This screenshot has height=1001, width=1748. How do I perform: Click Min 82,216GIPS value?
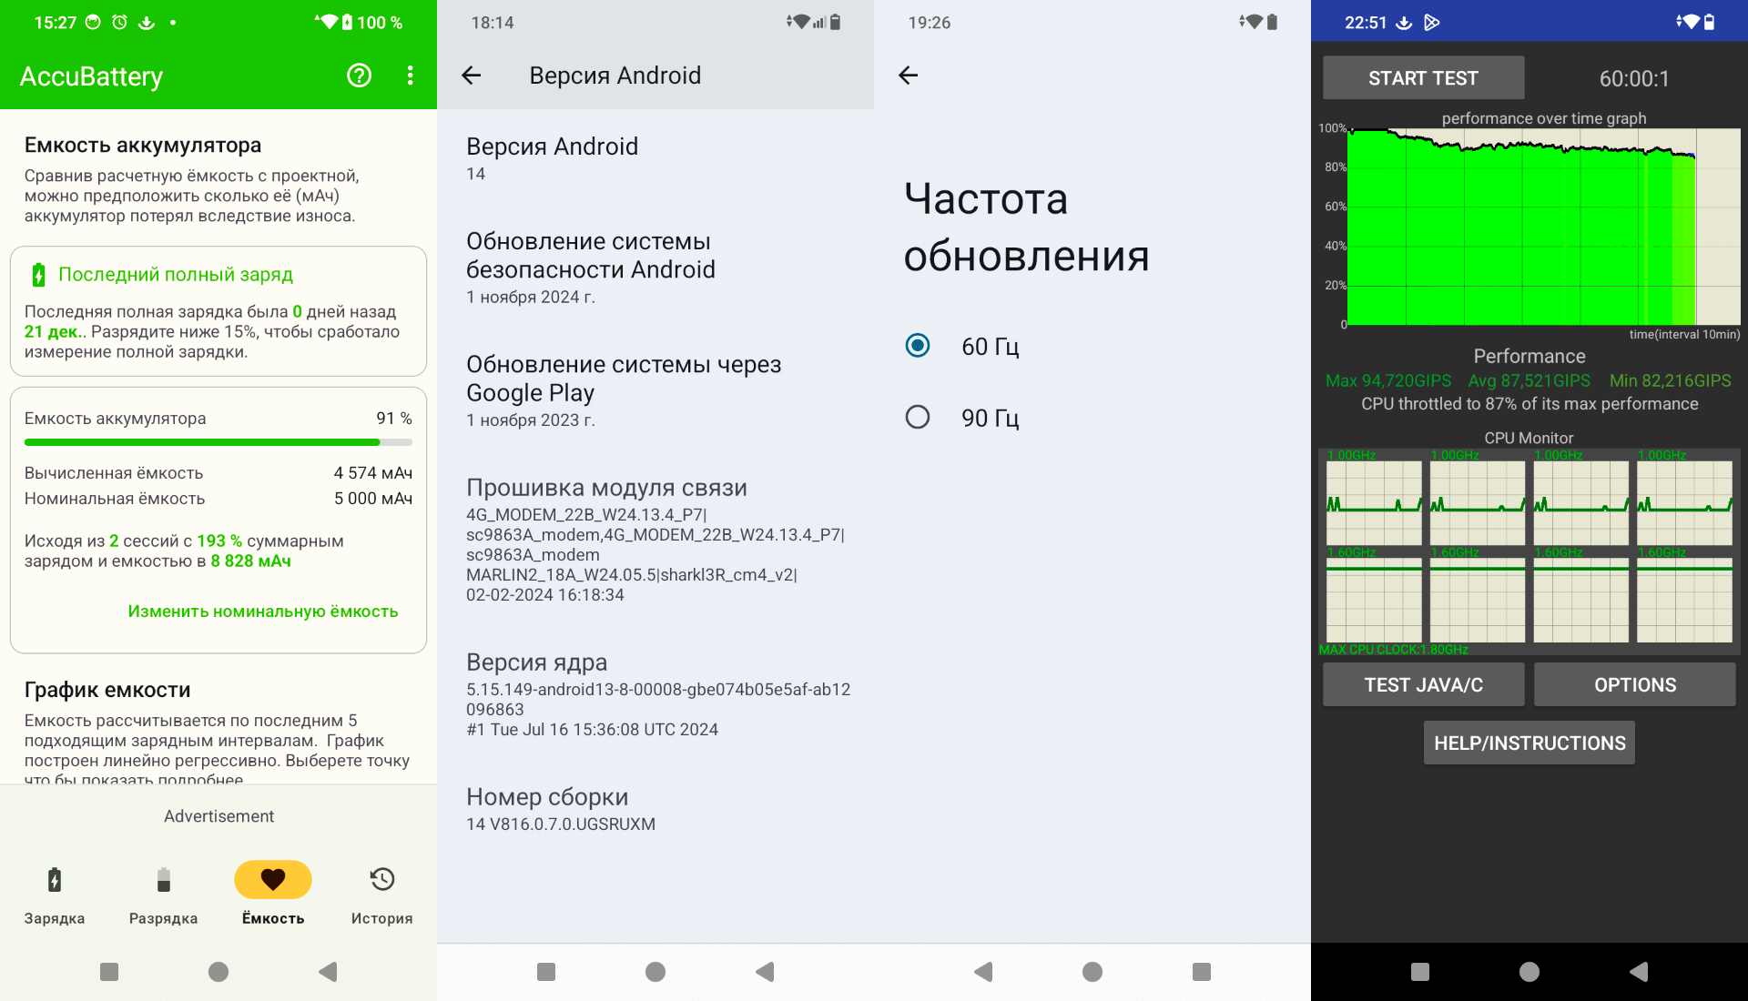pos(1671,380)
